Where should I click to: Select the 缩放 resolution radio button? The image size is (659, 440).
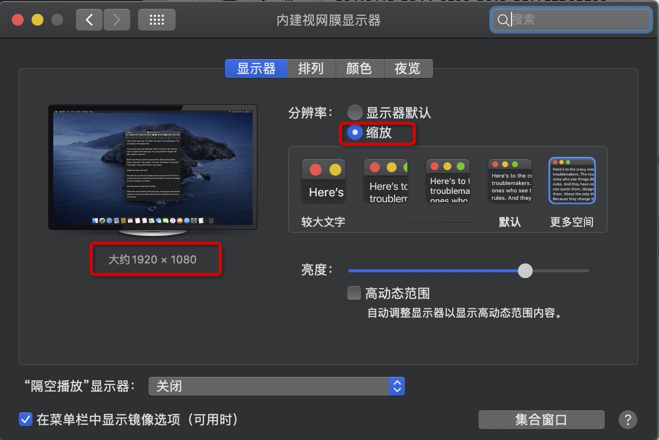tap(354, 132)
